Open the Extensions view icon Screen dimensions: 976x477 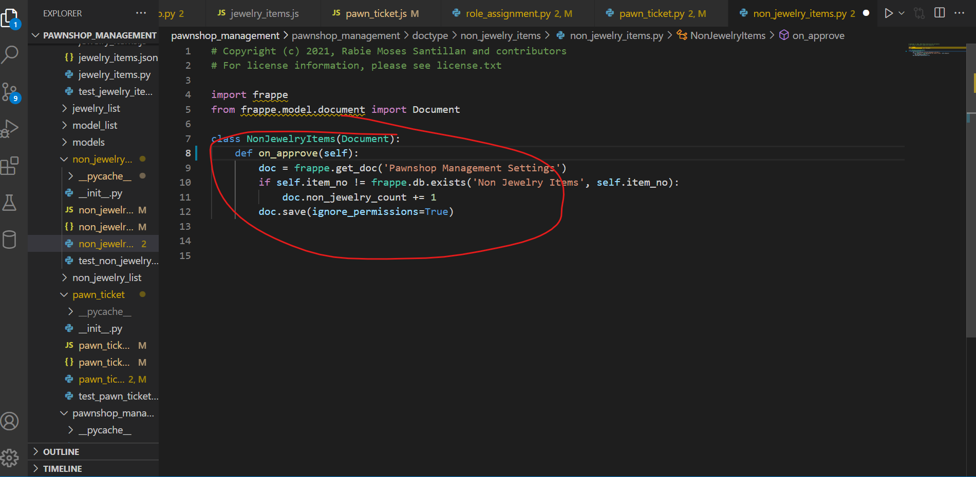(10, 166)
